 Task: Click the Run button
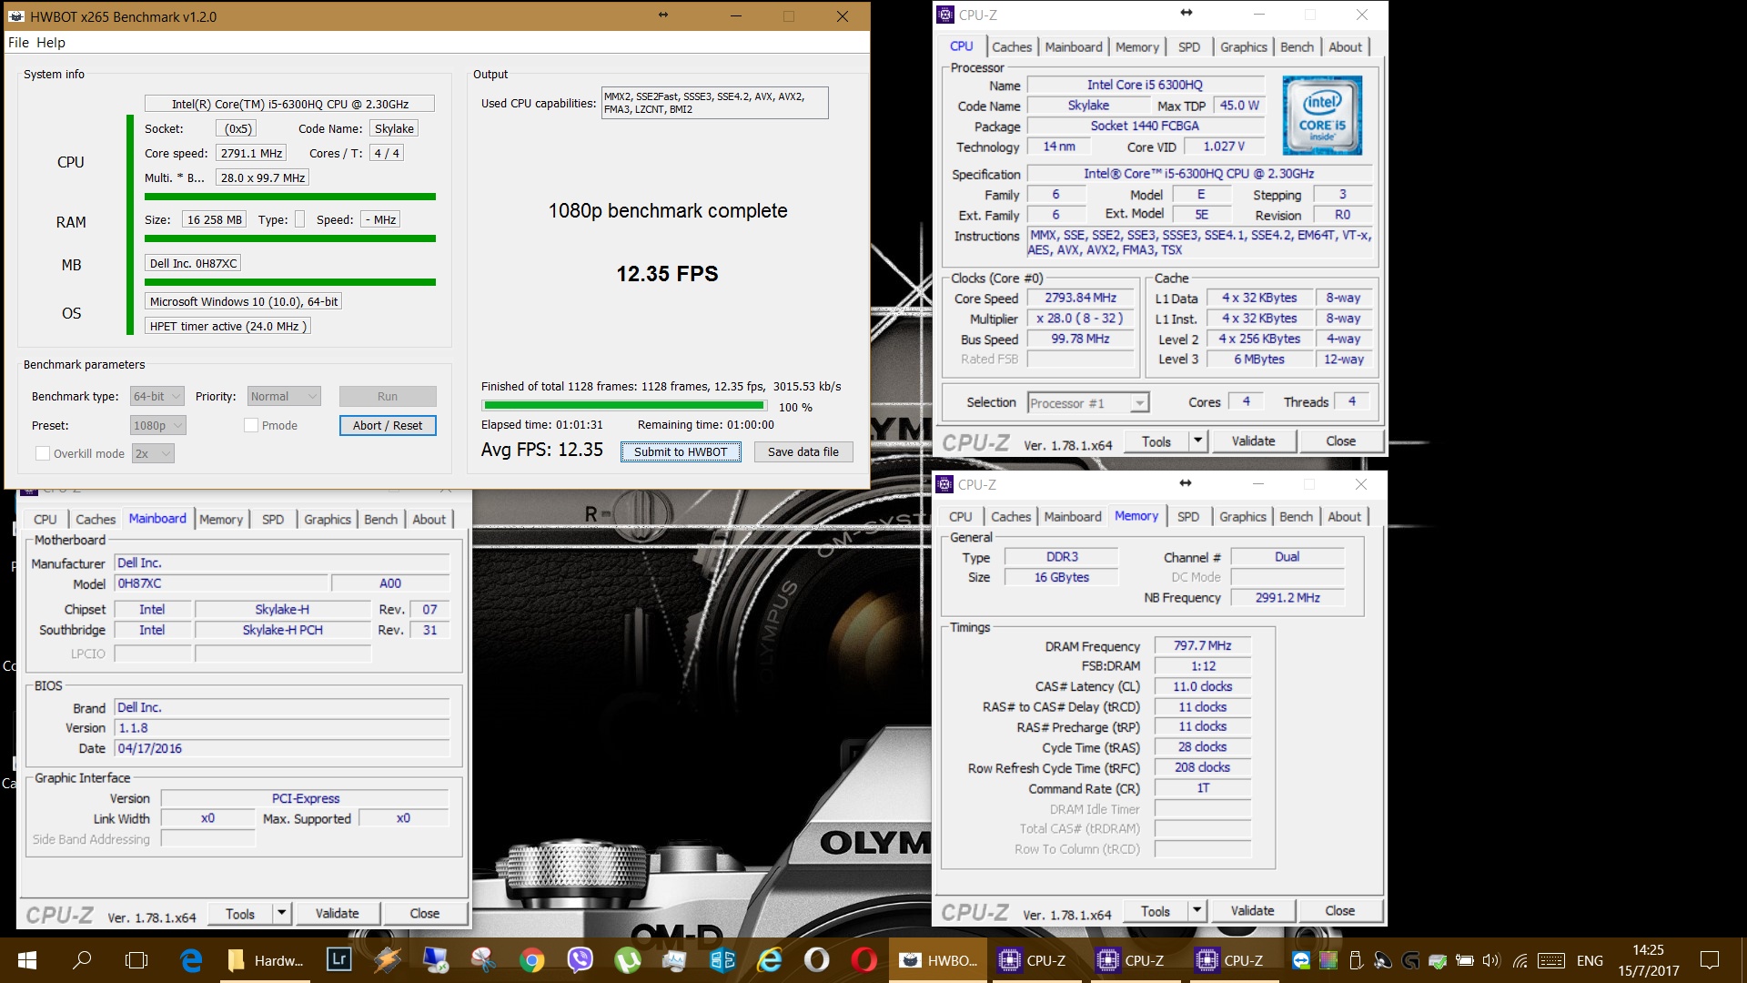click(388, 396)
